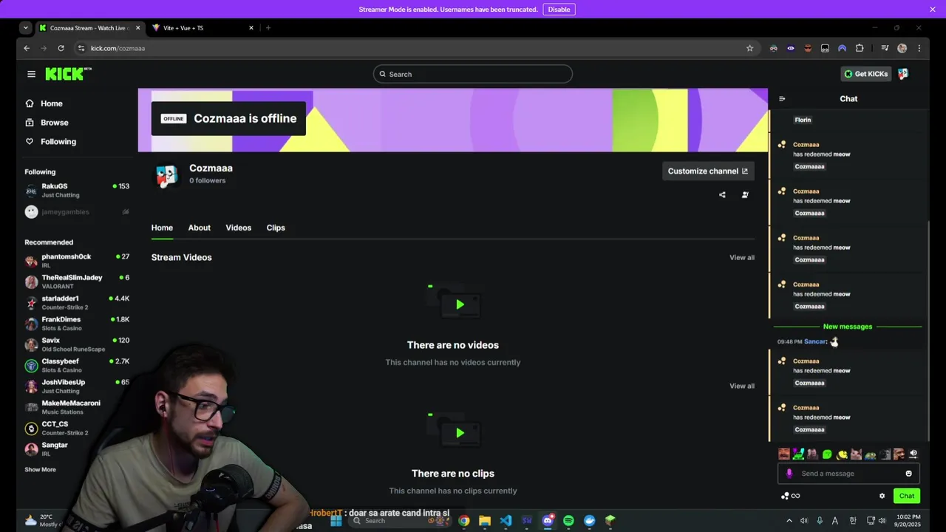Image resolution: width=946 pixels, height=532 pixels.
Task: Open File Explorer from taskbar
Action: click(x=485, y=521)
